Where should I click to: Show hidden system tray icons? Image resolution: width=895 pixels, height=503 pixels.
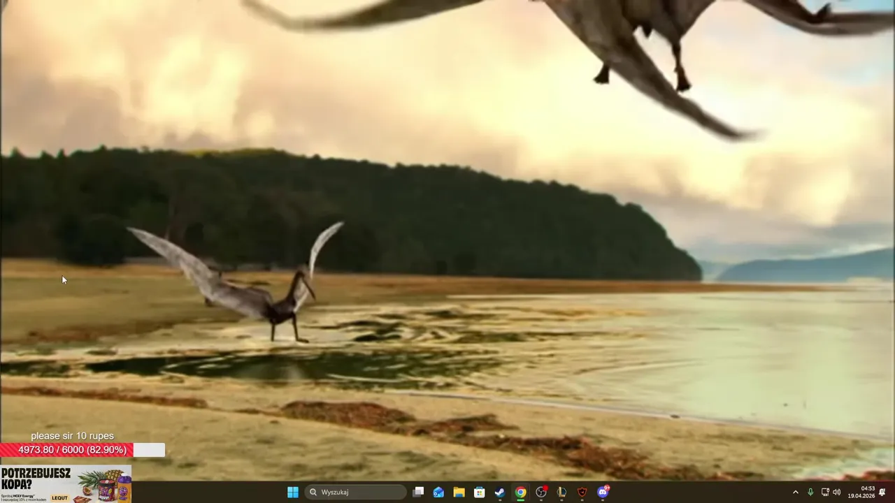795,492
